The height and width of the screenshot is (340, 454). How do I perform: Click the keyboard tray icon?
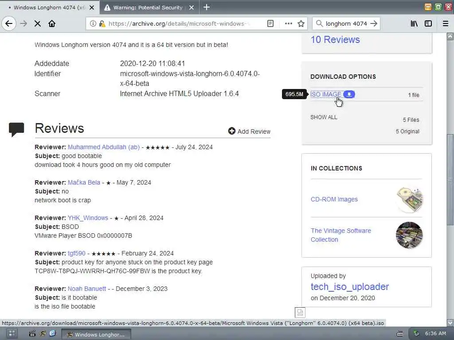400,334
